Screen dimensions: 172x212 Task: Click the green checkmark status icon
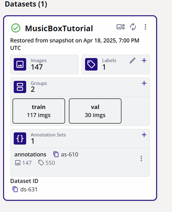tap(16, 28)
